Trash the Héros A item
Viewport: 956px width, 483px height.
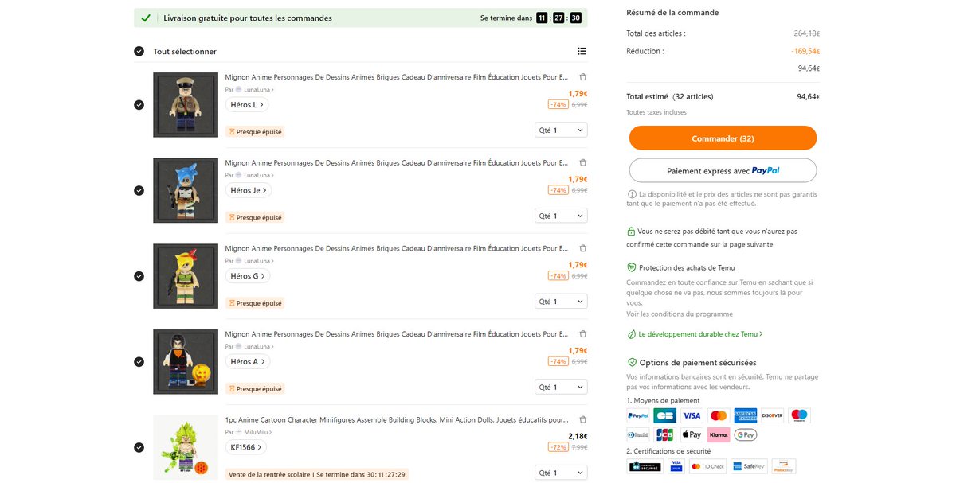[x=582, y=333]
